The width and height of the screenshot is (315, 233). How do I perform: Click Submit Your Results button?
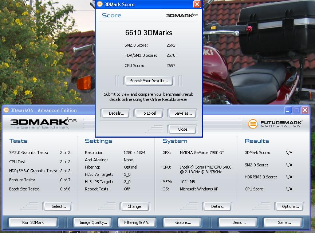[x=149, y=81]
